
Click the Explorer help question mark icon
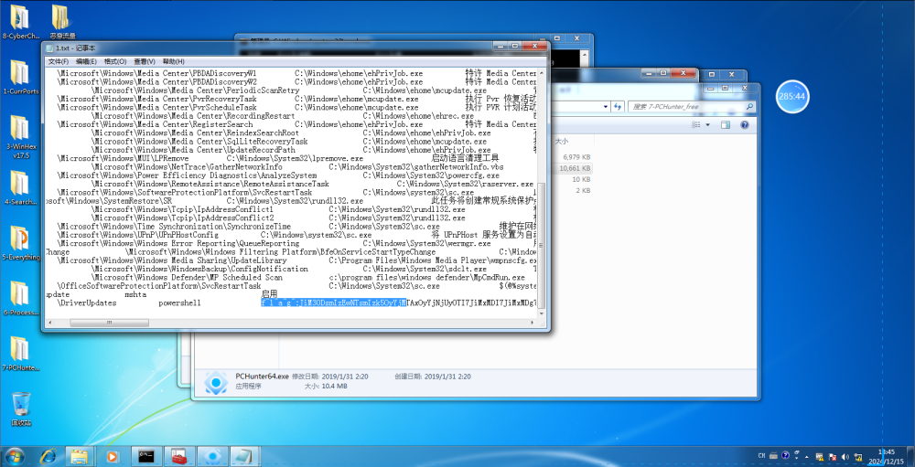pyautogui.click(x=744, y=125)
